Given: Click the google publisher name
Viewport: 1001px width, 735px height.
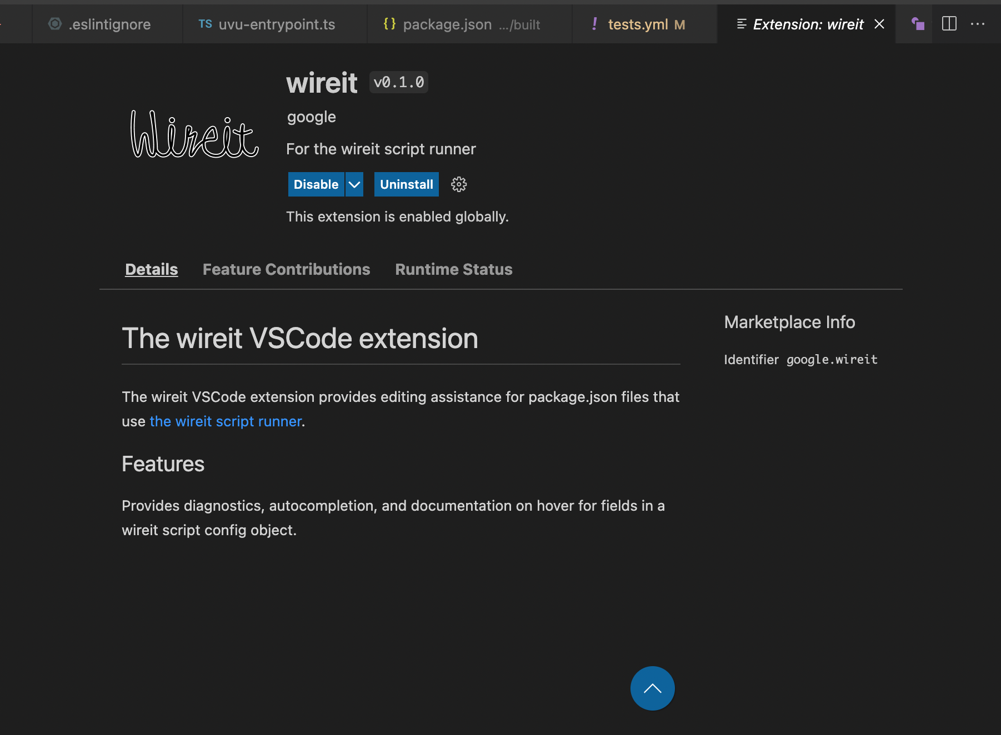Looking at the screenshot, I should pyautogui.click(x=312, y=117).
